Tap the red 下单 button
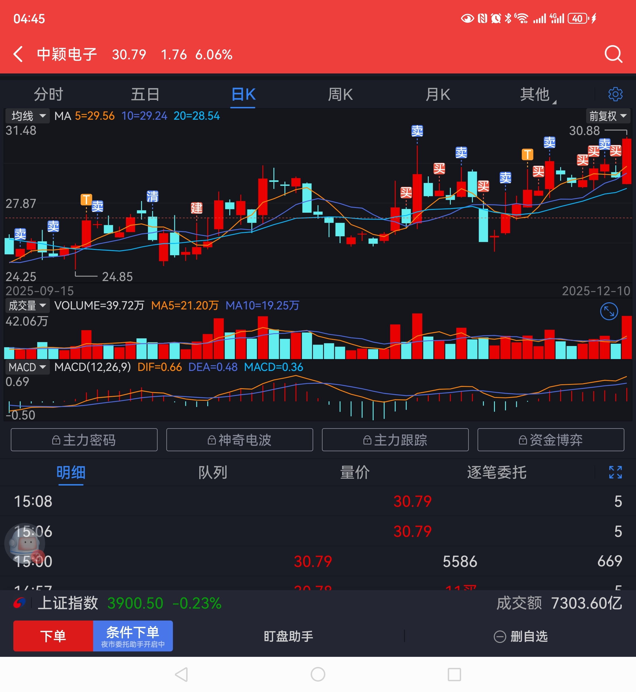The width and height of the screenshot is (636, 692). (x=53, y=636)
